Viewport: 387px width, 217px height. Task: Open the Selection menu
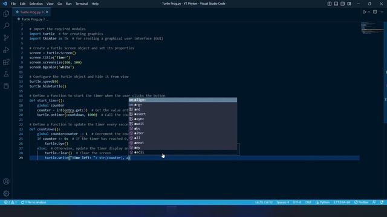pyautogui.click(x=36, y=4)
